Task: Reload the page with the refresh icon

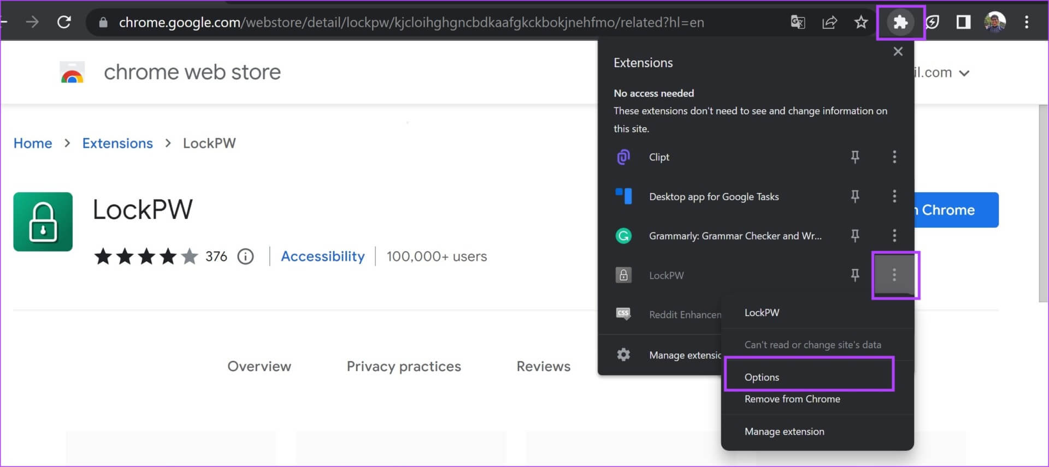Action: click(64, 22)
